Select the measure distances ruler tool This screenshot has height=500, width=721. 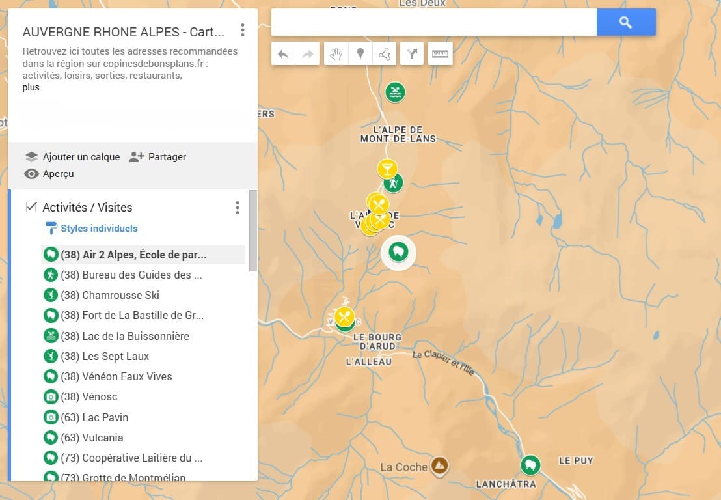[440, 54]
